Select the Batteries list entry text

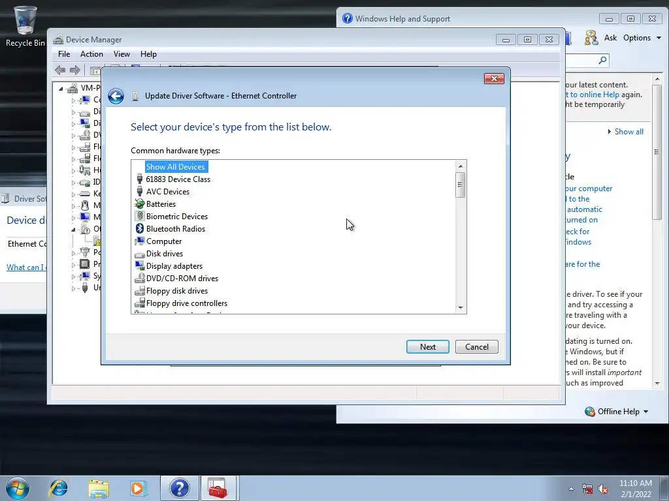[x=161, y=204]
